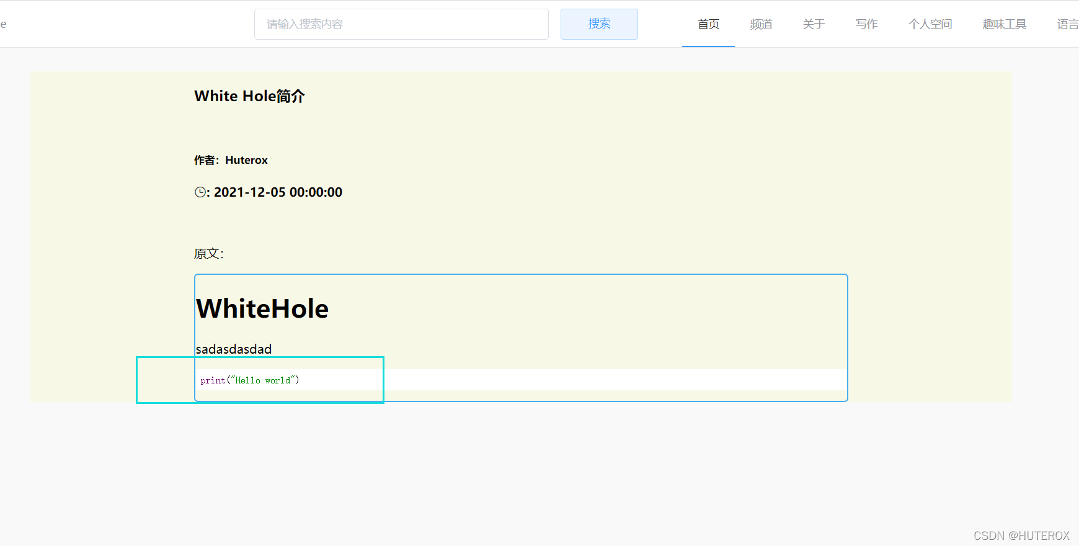Click the search input field
Image resolution: width=1079 pixels, height=546 pixels.
401,24
